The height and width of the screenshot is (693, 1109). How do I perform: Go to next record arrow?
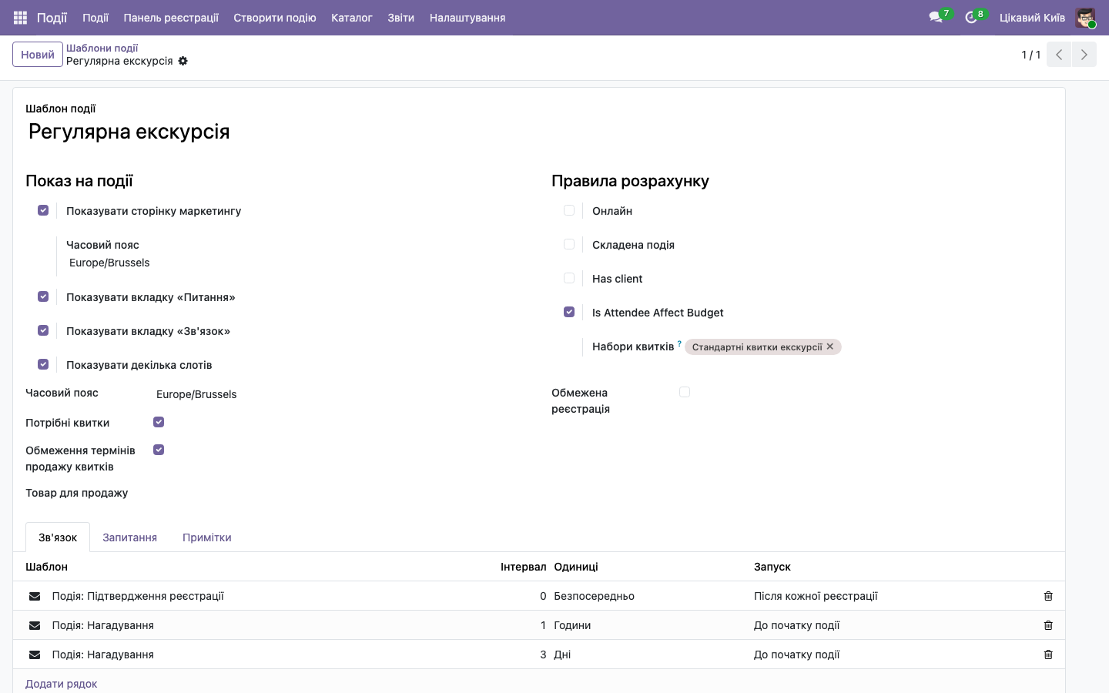pyautogui.click(x=1084, y=55)
